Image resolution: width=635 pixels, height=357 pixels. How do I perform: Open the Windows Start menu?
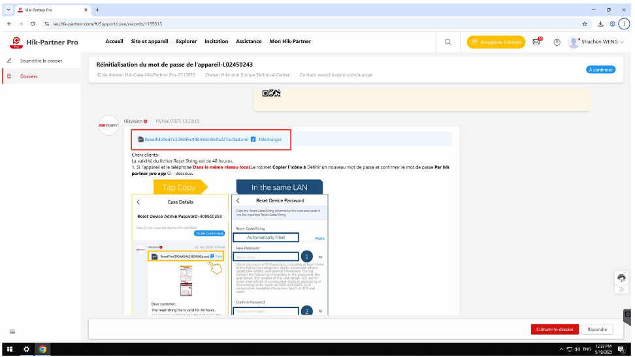(10, 349)
